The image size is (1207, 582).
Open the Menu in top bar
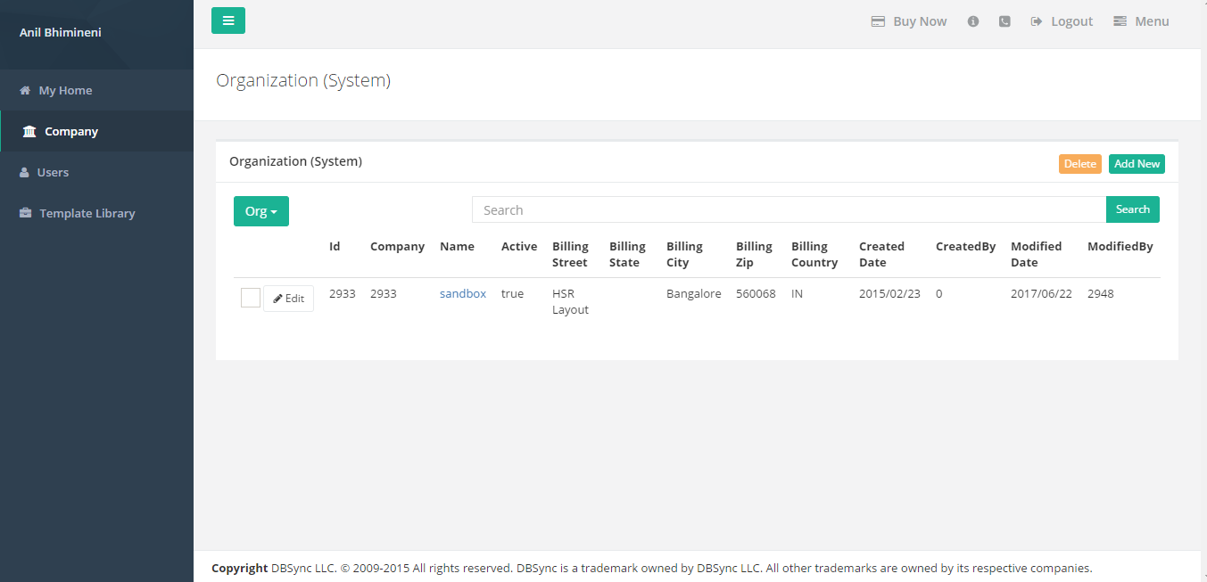1142,21
